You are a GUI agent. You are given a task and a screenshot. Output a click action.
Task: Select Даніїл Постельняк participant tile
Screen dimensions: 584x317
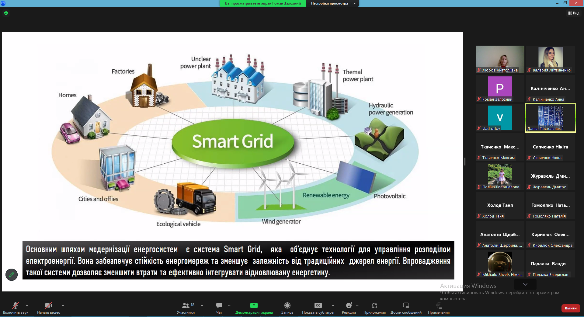[551, 118]
